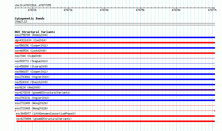Select the nsv509773 (Teague2010) label
This screenshot has width=222, height=131.
coord(31,61)
